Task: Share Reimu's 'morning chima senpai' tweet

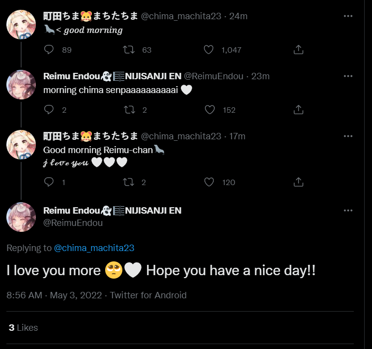Action: coord(298,110)
